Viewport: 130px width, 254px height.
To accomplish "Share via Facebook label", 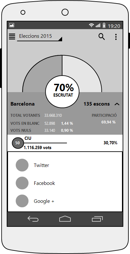I will (x=45, y=183).
